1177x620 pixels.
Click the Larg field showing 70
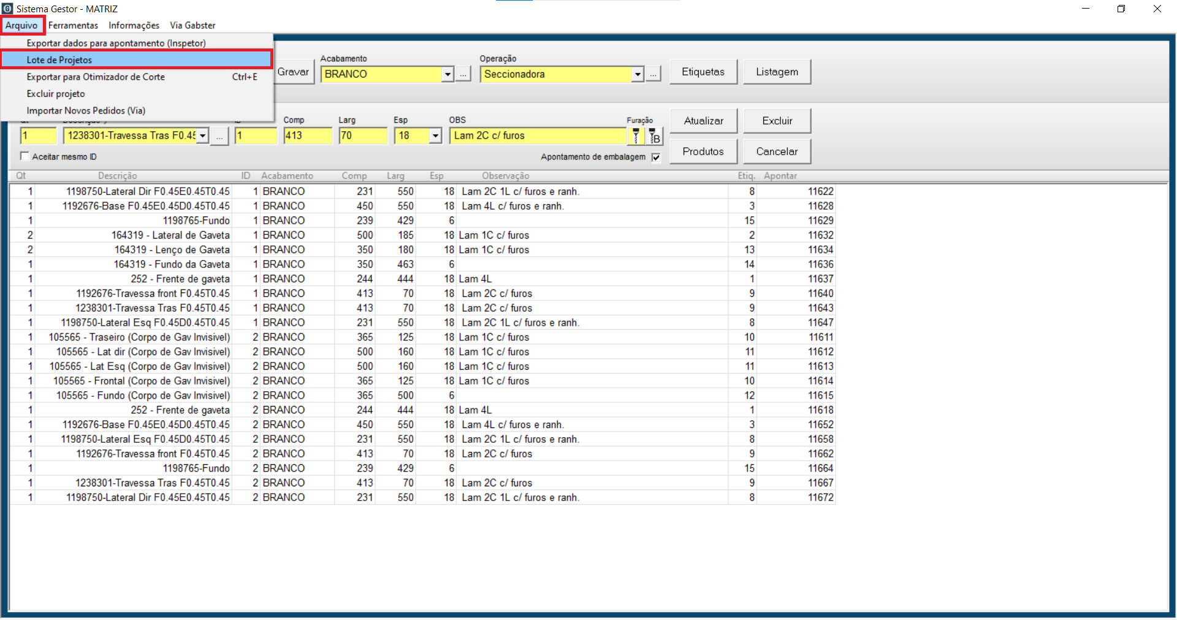point(363,136)
